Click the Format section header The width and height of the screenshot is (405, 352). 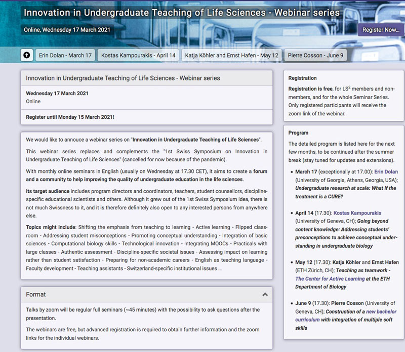tap(147, 294)
